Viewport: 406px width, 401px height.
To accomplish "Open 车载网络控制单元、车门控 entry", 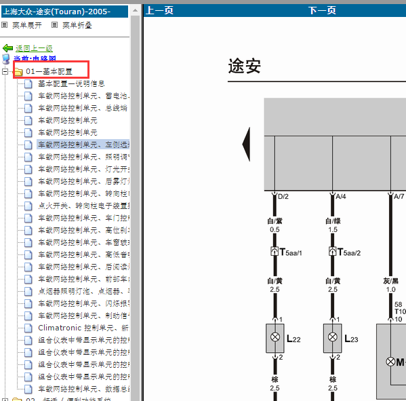I will [x=83, y=218].
